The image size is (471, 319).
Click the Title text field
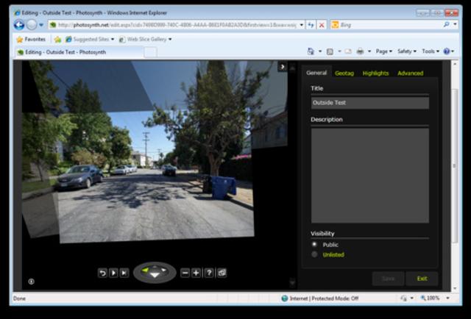(369, 103)
